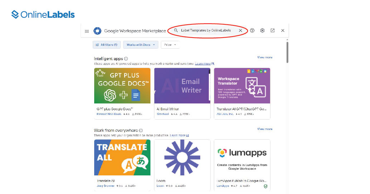The height and width of the screenshot is (194, 370).
Task: Click View more for Intelligent apps
Action: point(265,57)
